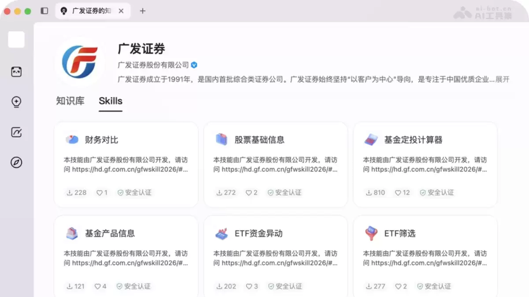Viewport: 529px width, 297px height.
Task: Click the 基金产品信息 card icon
Action: [72, 233]
